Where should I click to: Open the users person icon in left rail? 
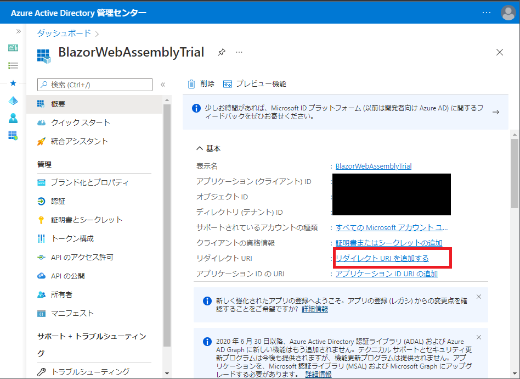click(x=13, y=118)
